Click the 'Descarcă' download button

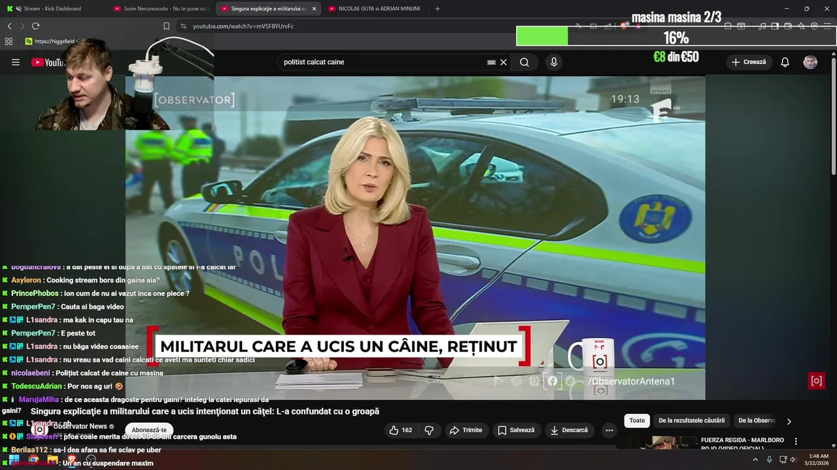(569, 430)
